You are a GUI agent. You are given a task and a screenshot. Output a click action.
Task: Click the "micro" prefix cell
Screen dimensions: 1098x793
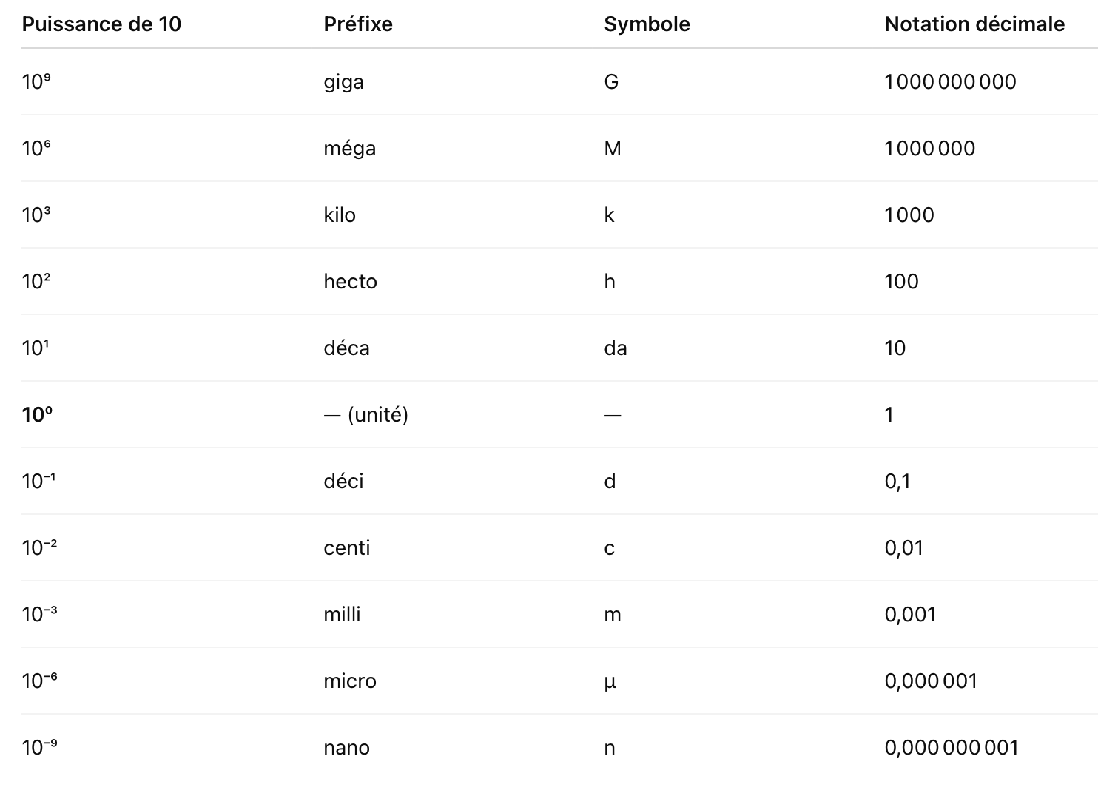(350, 681)
